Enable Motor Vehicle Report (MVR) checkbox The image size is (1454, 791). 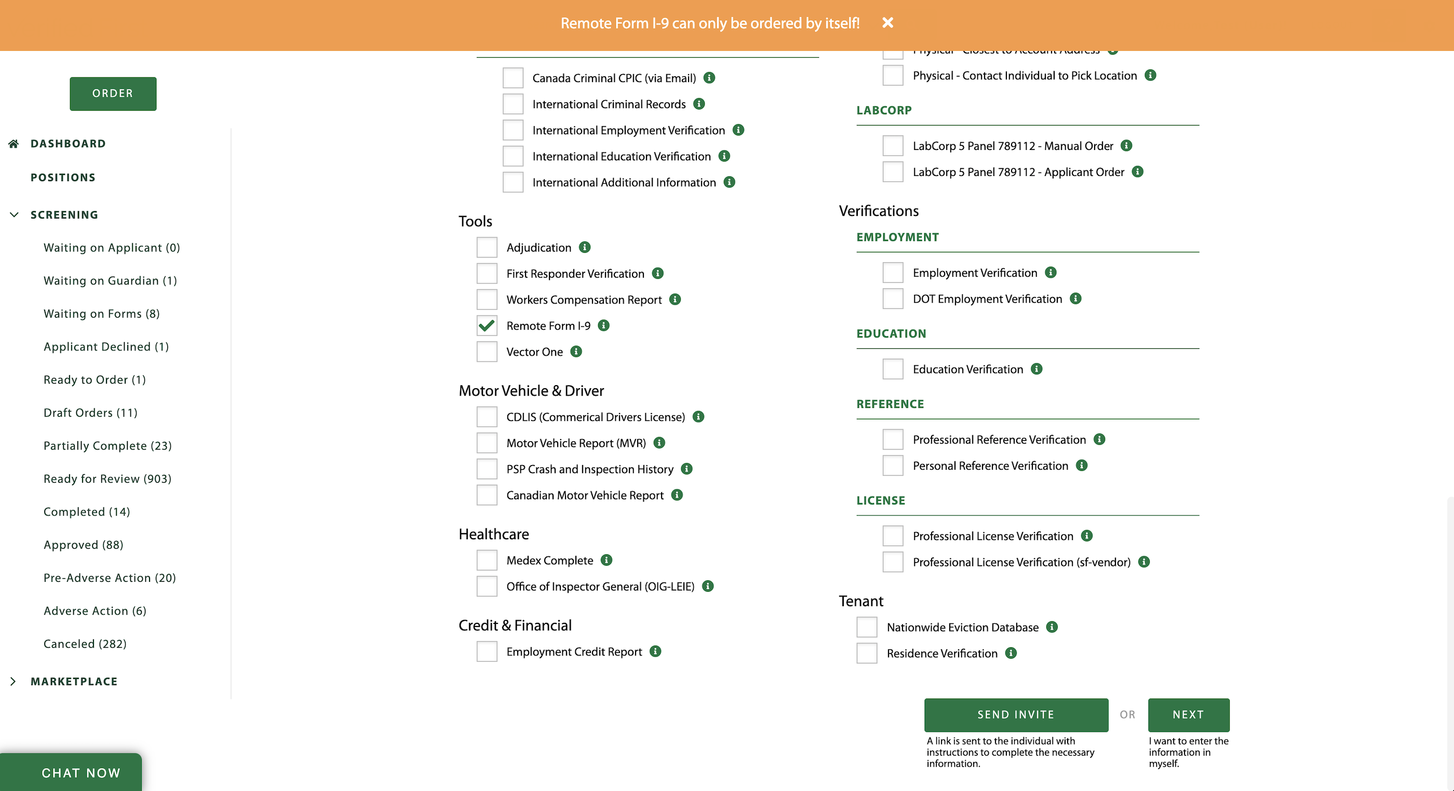[487, 443]
